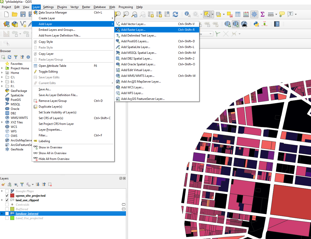Turn on Google Maps layer visibility
The width and height of the screenshot is (311, 239).
coord(7,191)
